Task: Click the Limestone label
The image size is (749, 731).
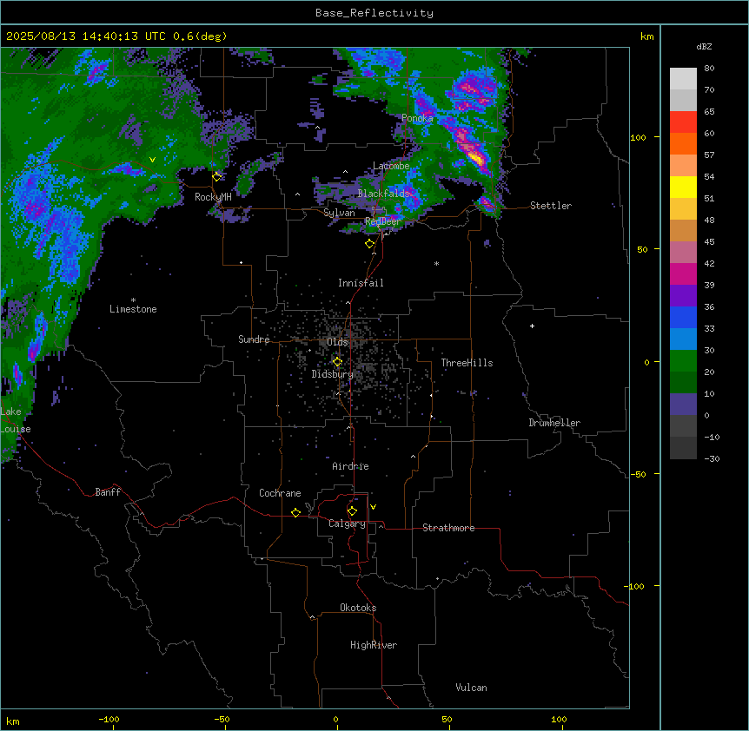Action: 133,309
